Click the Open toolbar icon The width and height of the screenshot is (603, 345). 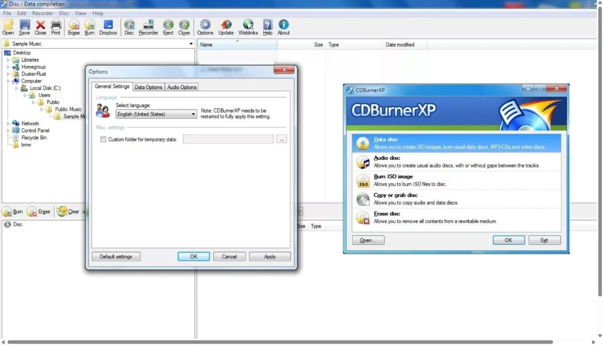[x=8, y=27]
